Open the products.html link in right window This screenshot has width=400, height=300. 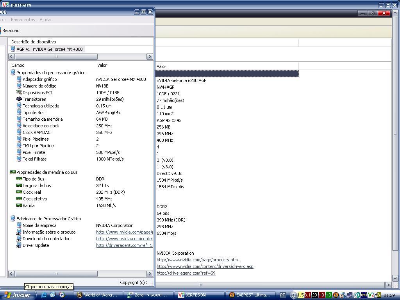(198, 260)
